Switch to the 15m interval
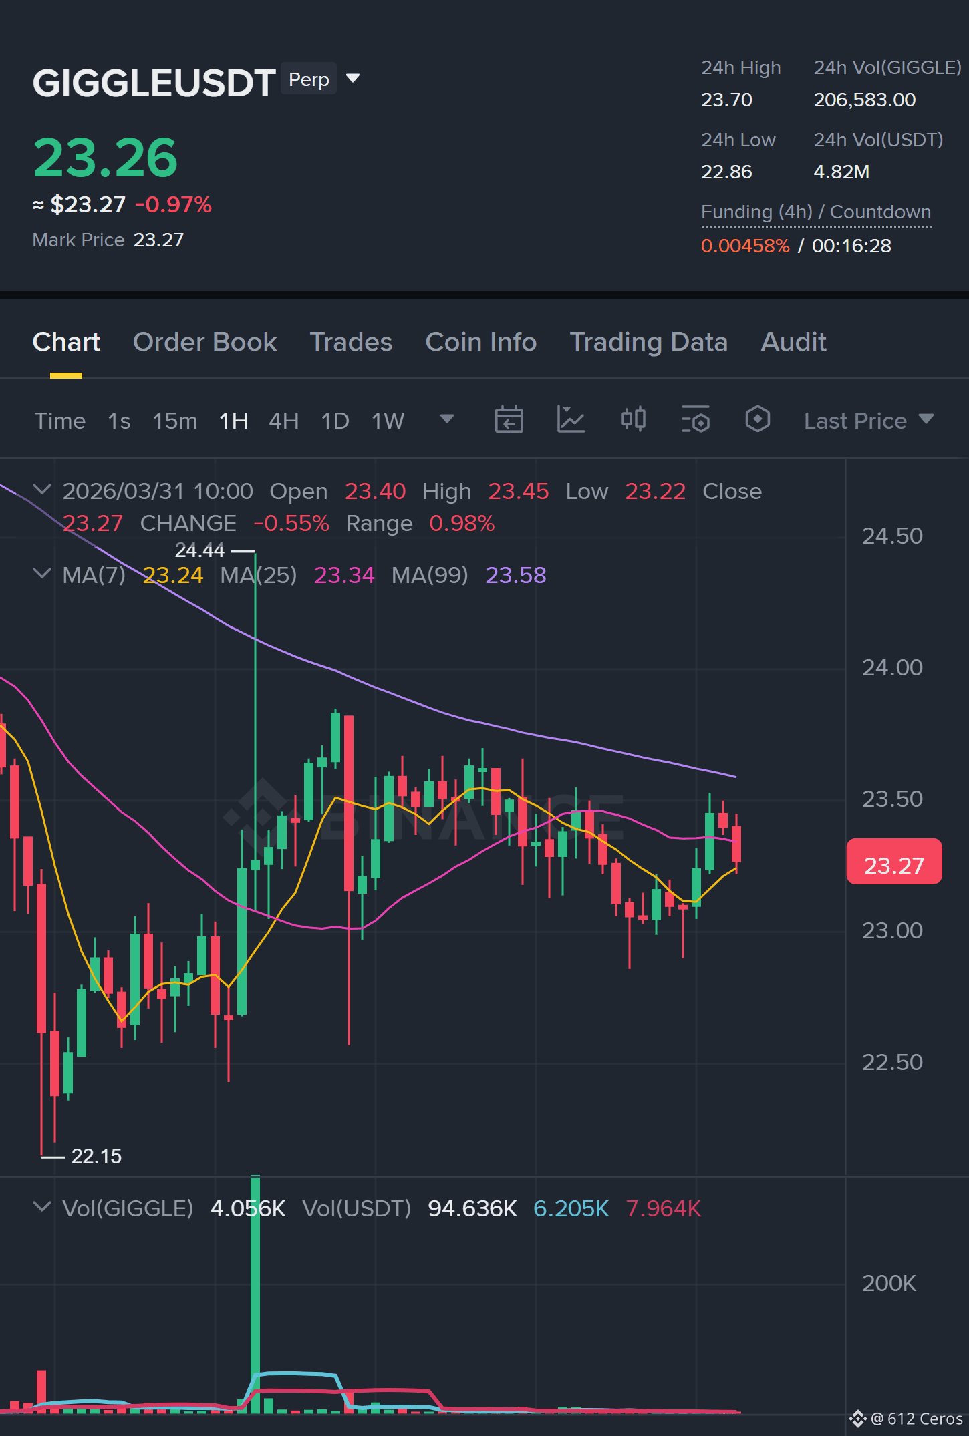The image size is (969, 1436). pos(174,421)
